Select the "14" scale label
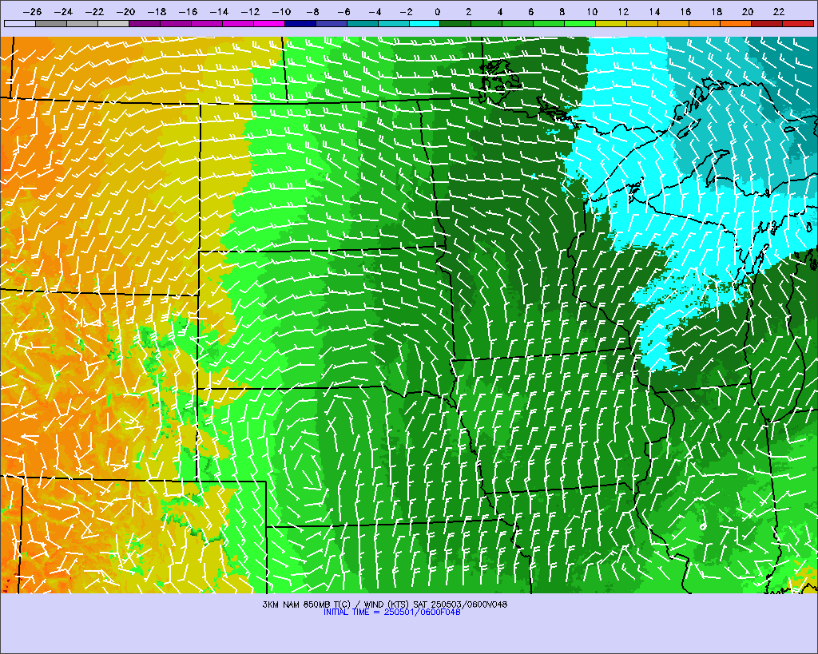The image size is (818, 654). point(654,11)
